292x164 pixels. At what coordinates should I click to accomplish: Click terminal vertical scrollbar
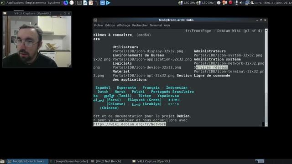click(x=266, y=77)
